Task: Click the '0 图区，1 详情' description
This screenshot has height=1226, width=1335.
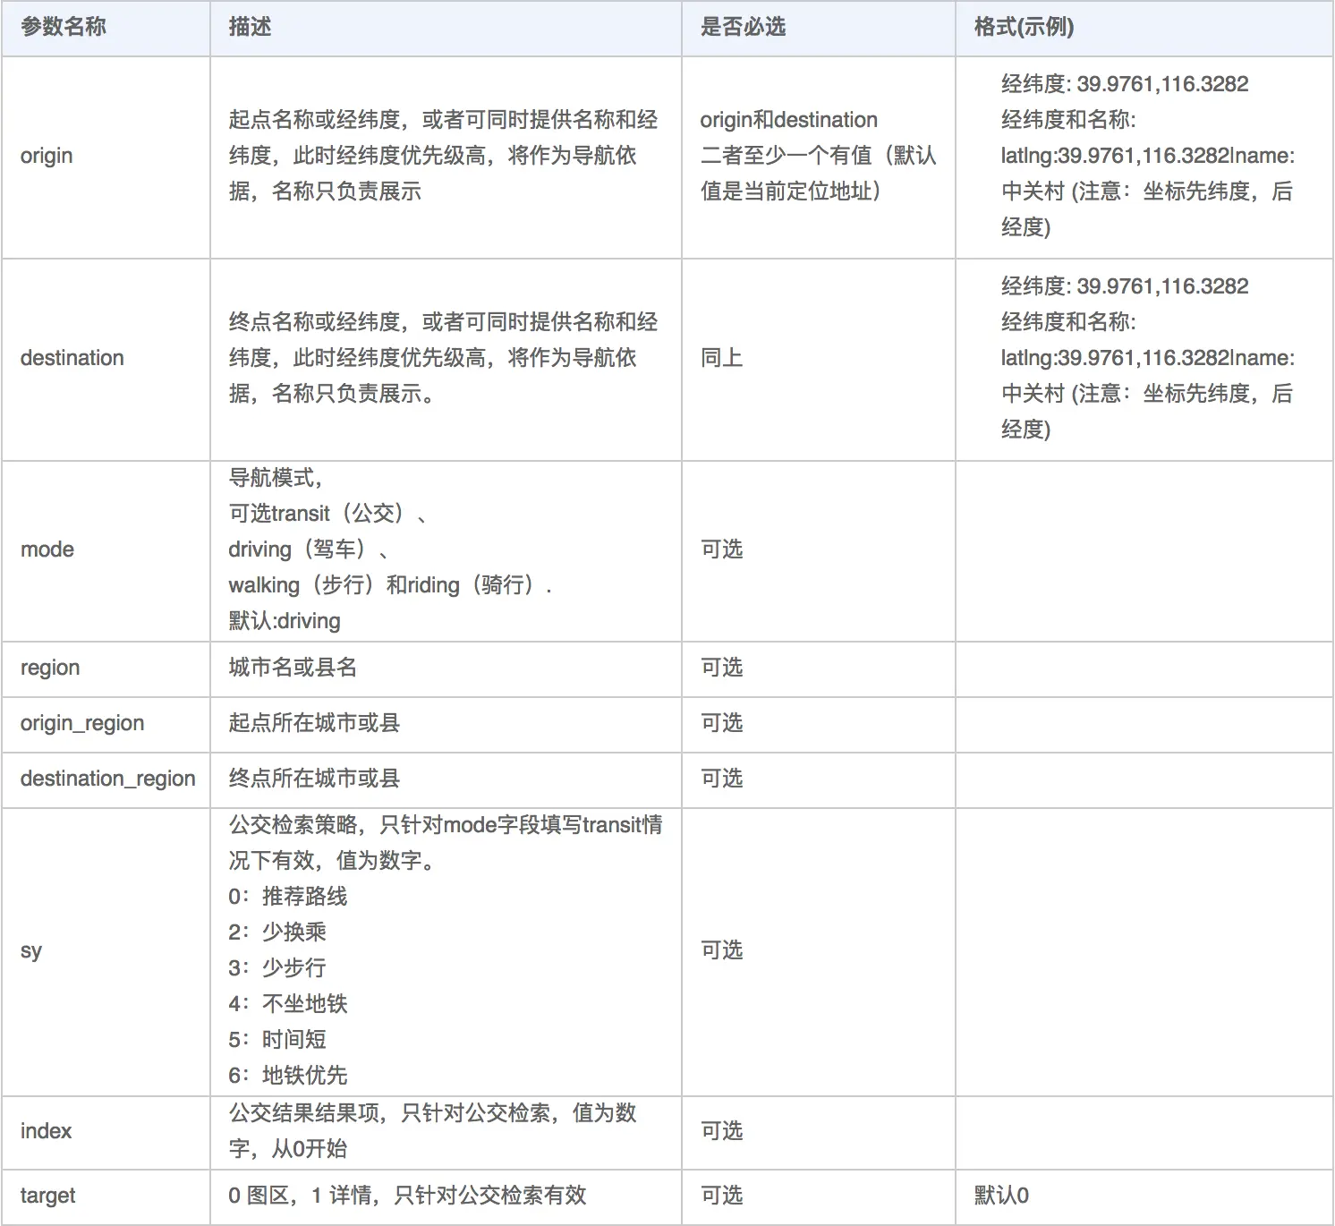Action: [x=407, y=1196]
